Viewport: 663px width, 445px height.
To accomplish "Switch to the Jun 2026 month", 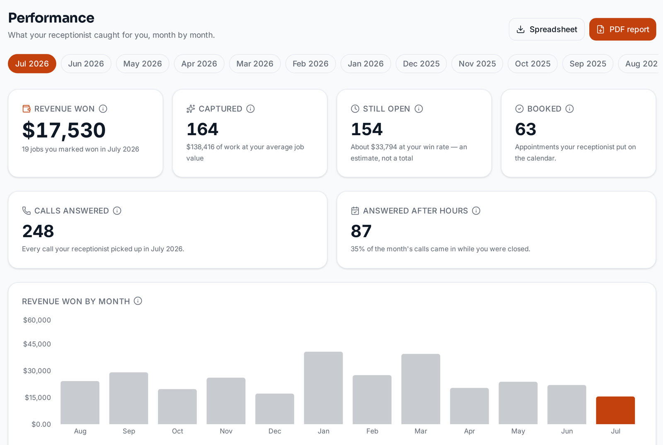I will pos(86,64).
